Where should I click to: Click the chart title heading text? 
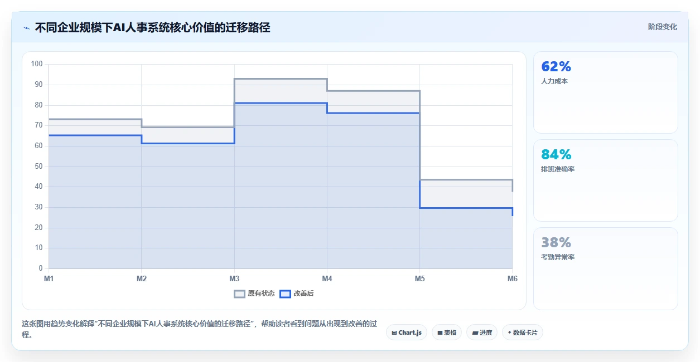point(152,27)
